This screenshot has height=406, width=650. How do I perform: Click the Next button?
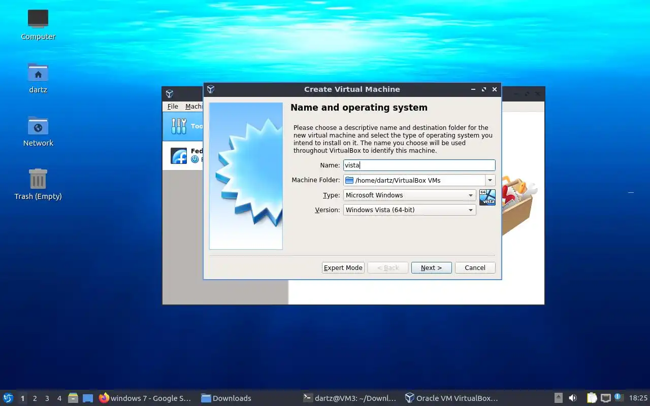pos(431,267)
